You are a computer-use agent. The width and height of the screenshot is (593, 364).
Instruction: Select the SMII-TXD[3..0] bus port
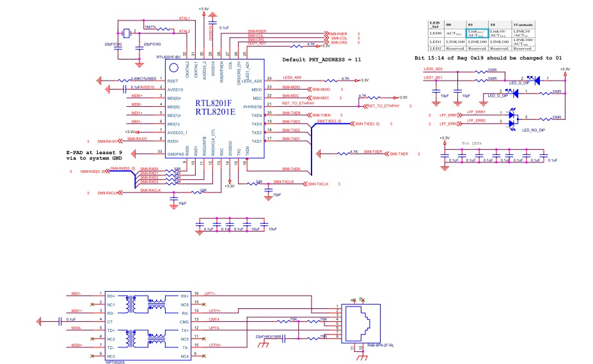[x=365, y=123]
